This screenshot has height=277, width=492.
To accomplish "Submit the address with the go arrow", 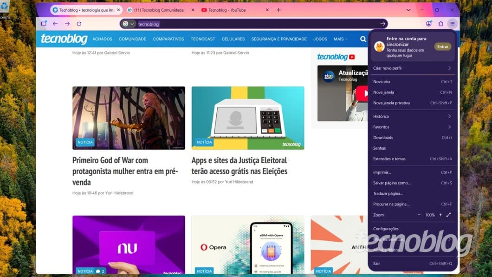I will (382, 24).
